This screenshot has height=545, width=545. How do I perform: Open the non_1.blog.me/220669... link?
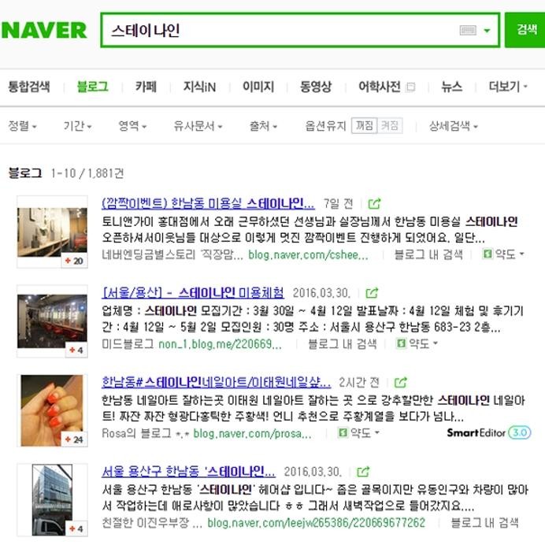pyautogui.click(x=220, y=344)
